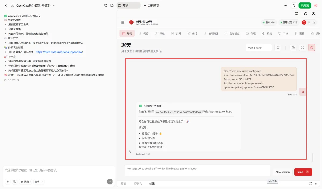Open the 代理 nav tab
Screen dimensions: 322x189
pos(251,33)
